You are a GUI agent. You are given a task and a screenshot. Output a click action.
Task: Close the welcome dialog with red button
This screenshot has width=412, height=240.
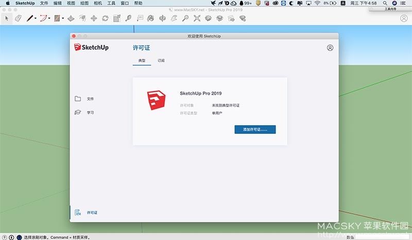pyautogui.click(x=74, y=36)
